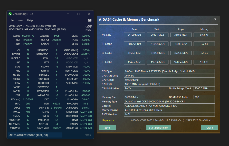
Task: Click the tCL value 26
Action: [x=28, y=50]
